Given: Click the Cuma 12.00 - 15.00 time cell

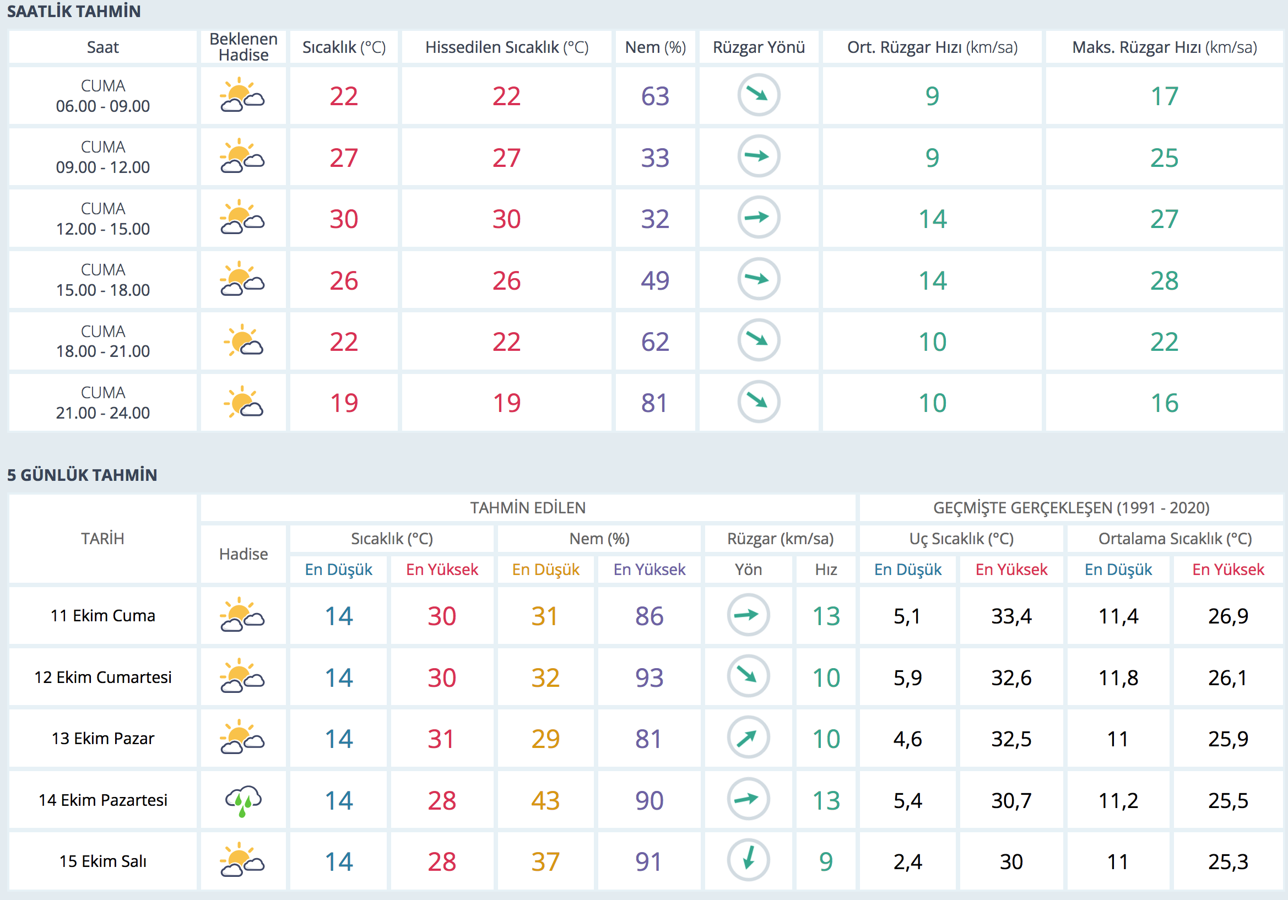Looking at the screenshot, I should 102,219.
